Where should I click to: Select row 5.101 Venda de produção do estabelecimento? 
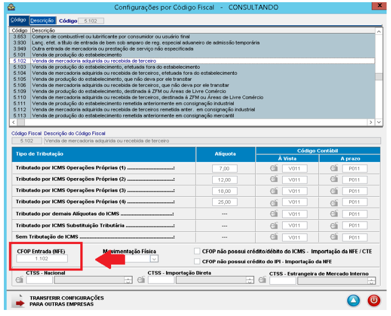pos(192,55)
